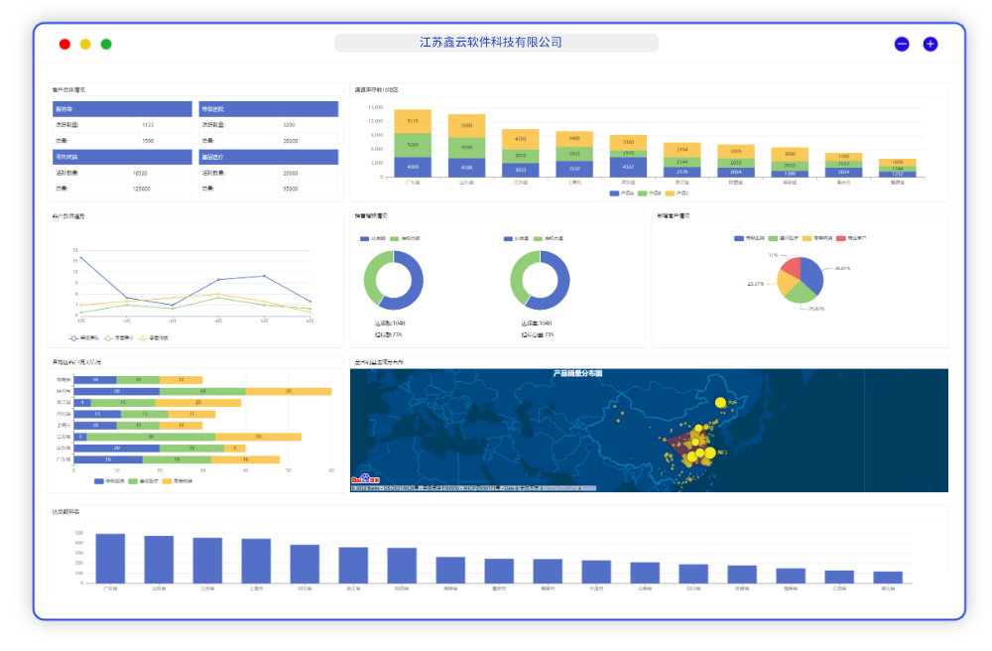Viewport: 992px width, 651px height.
Task: Click the tallest bar in the bottom ranking chart
Action: [110, 558]
